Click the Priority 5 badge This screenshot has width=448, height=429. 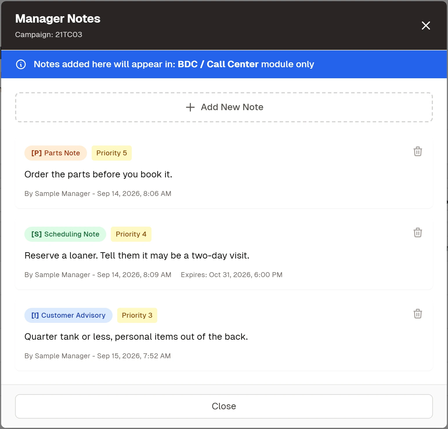coord(112,153)
